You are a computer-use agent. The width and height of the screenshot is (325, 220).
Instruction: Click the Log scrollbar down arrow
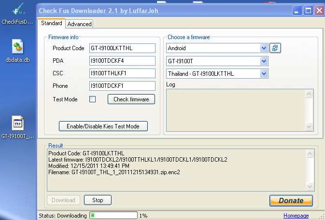[309, 126]
